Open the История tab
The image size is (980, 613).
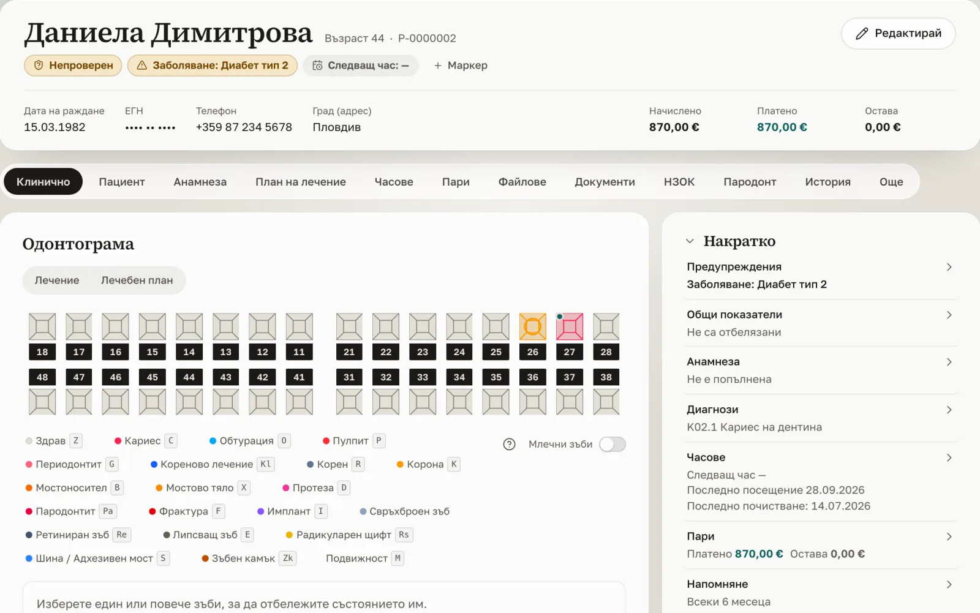click(827, 182)
